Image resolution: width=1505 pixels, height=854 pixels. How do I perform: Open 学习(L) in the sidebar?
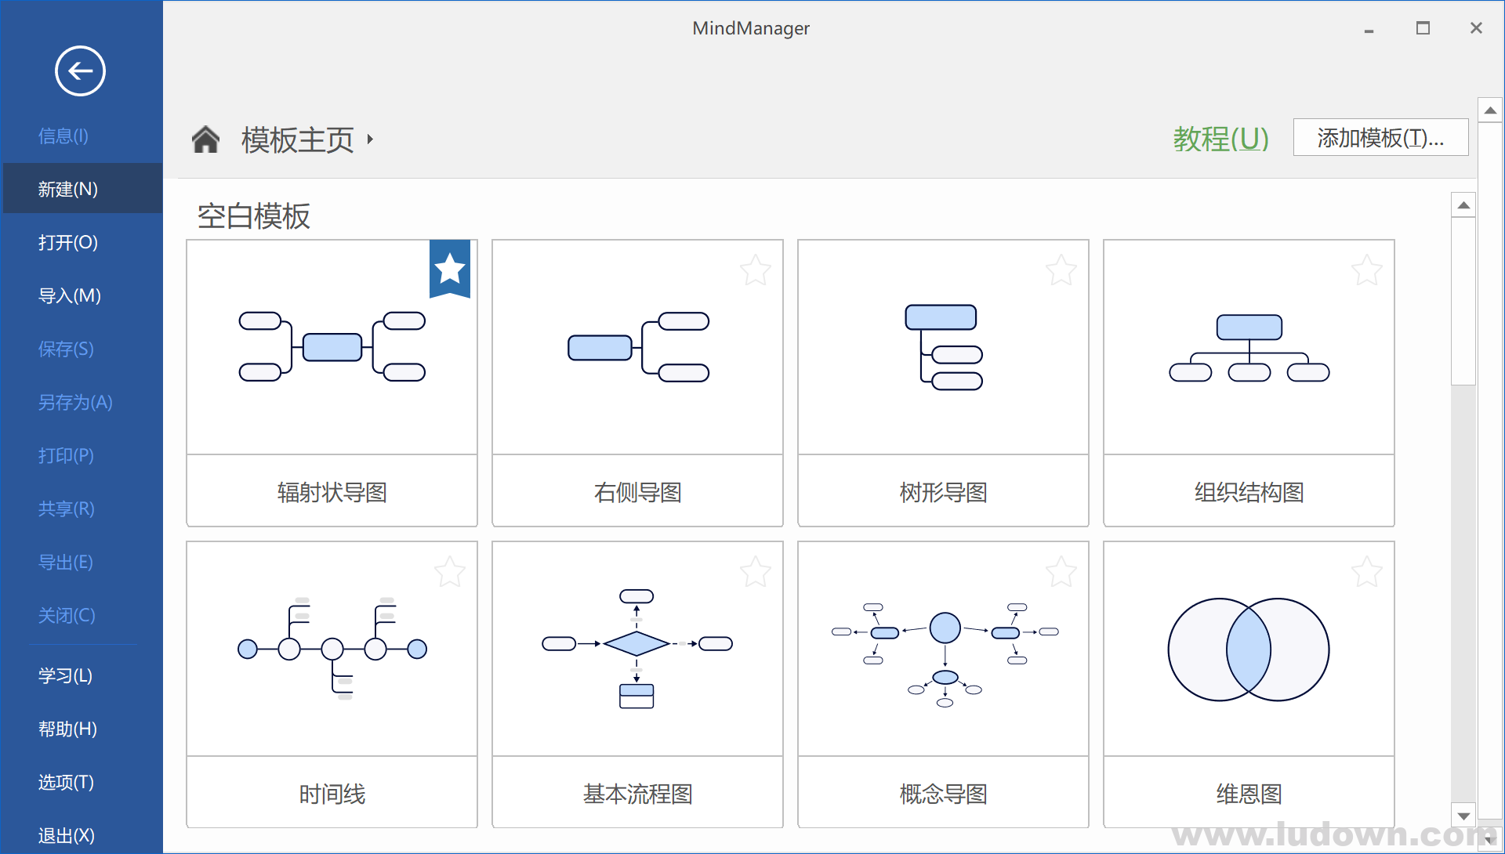pyautogui.click(x=65, y=675)
